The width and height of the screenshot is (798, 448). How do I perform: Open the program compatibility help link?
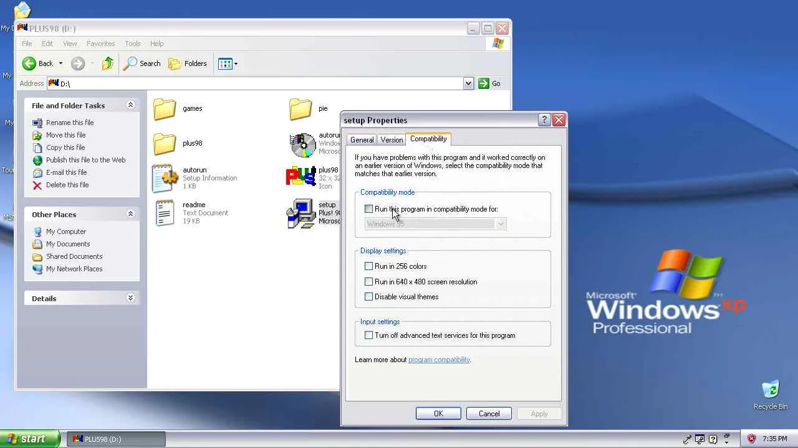click(439, 360)
